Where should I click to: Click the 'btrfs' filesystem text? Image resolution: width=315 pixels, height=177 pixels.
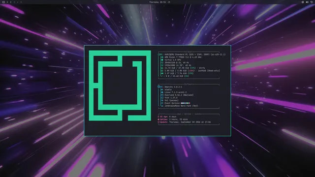pos(202,68)
